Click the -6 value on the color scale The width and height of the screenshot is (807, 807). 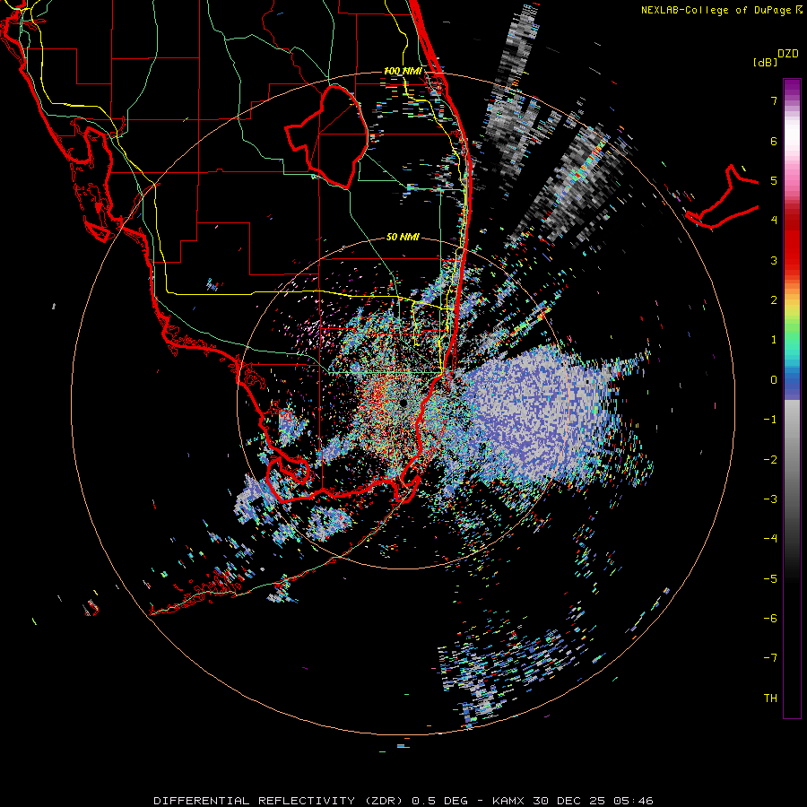tap(770, 618)
